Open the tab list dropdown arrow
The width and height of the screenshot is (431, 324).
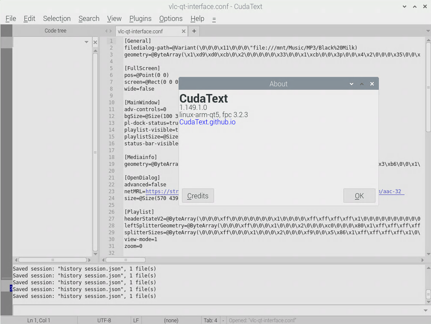(428, 31)
